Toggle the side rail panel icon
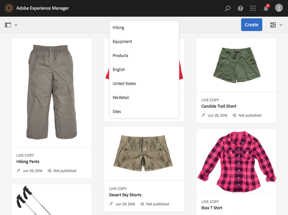 tap(8, 25)
